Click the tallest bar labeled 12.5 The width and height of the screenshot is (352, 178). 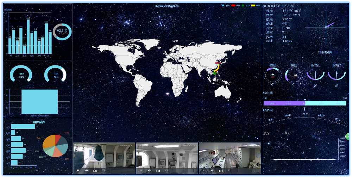pos(28,37)
